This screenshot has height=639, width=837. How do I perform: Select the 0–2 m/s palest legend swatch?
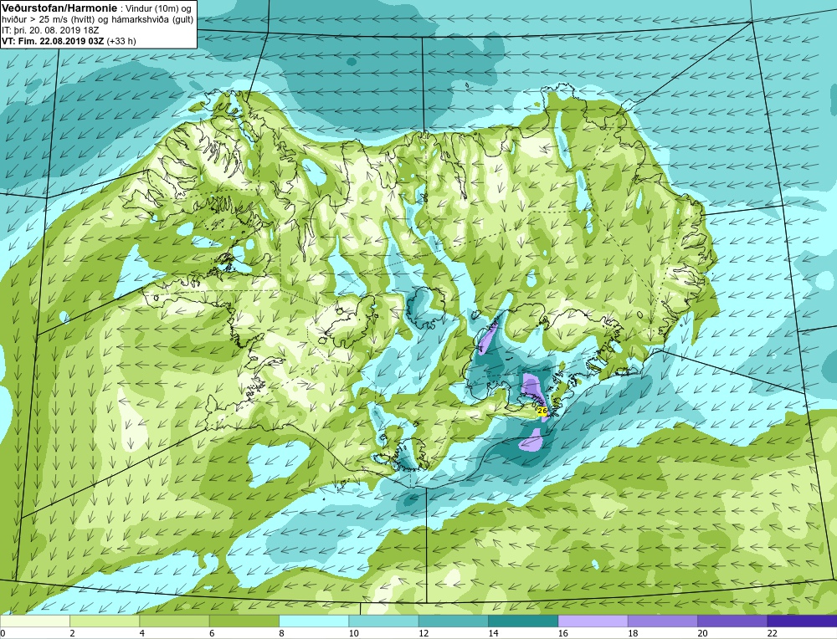point(34,621)
